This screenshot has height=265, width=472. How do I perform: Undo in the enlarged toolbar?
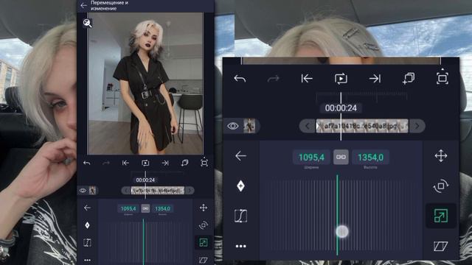240,79
